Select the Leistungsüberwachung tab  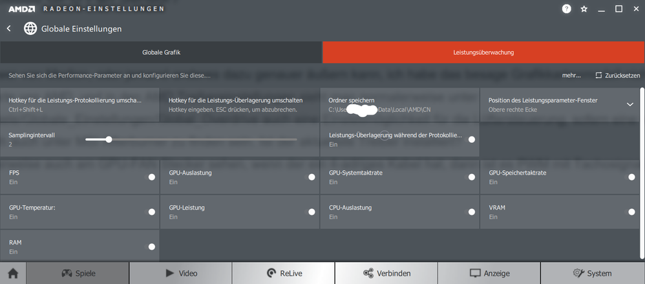point(483,52)
